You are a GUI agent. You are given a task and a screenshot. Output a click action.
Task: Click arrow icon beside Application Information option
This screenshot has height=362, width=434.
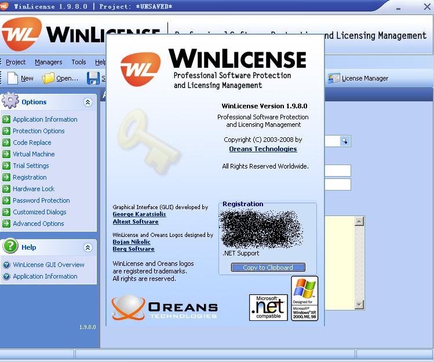coord(6,119)
